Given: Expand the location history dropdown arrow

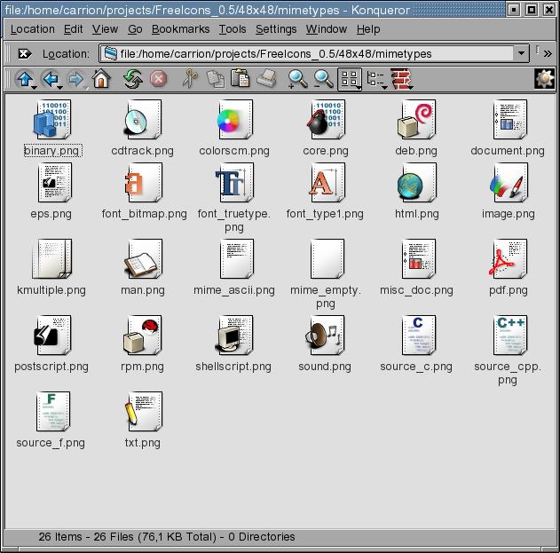Looking at the screenshot, I should pyautogui.click(x=522, y=53).
